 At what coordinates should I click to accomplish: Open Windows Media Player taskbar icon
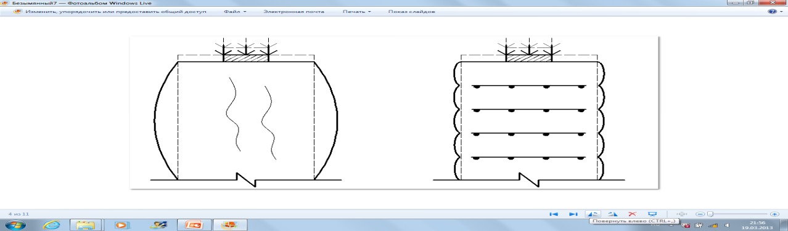click(122, 225)
